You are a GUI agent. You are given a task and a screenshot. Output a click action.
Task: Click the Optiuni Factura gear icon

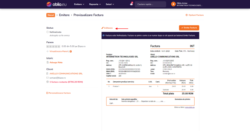[x=187, y=15]
